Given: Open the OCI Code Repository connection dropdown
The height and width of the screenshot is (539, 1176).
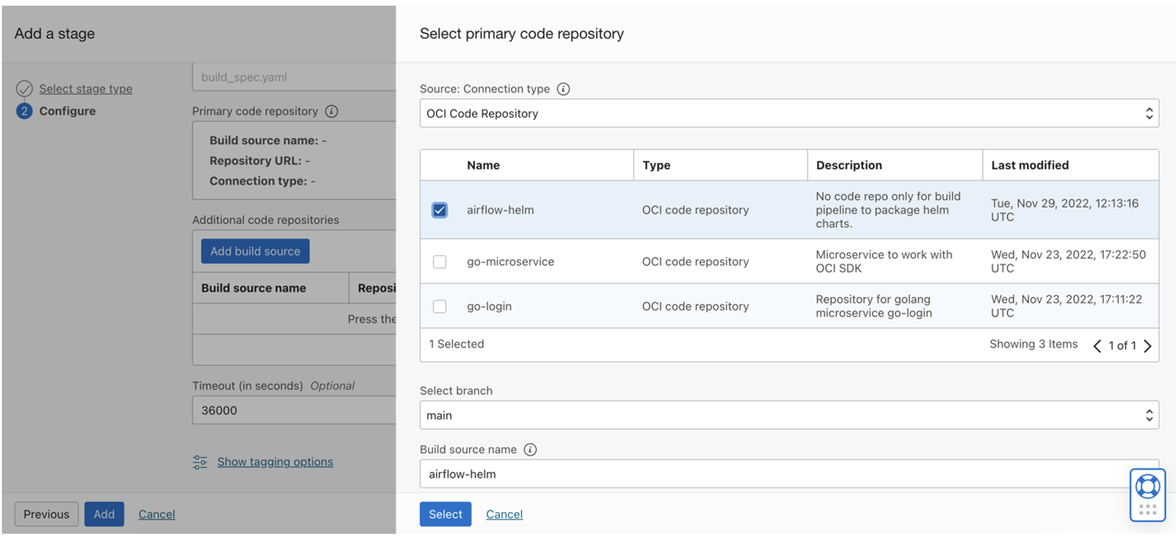Looking at the screenshot, I should pyautogui.click(x=788, y=113).
